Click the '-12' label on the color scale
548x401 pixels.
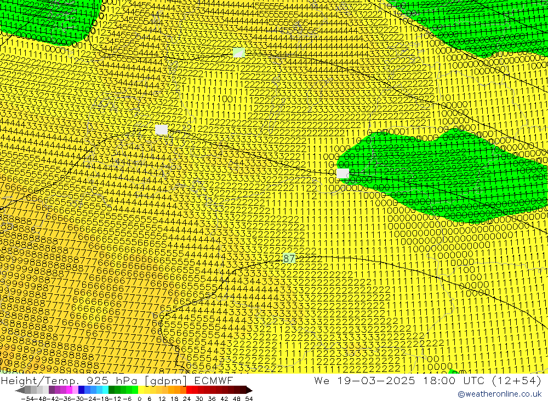115,399
